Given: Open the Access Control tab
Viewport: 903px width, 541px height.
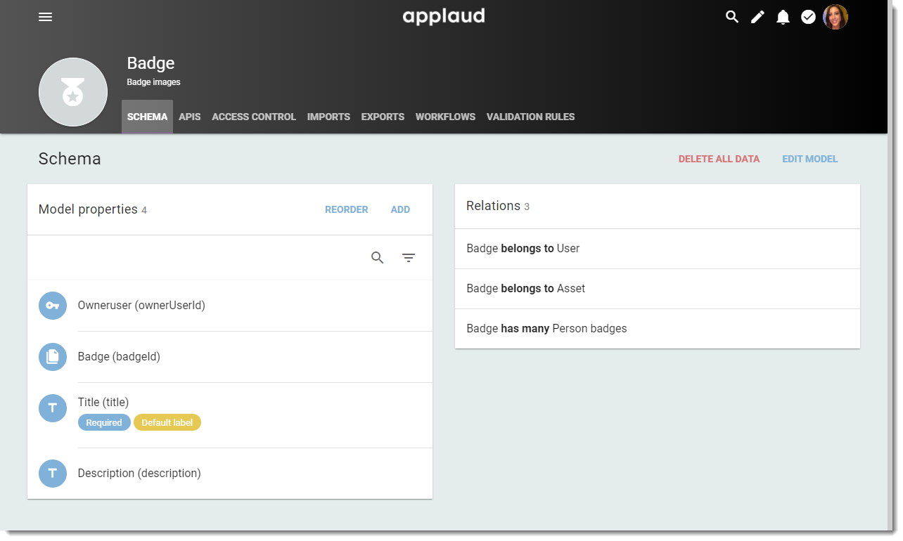Looking at the screenshot, I should coord(254,117).
